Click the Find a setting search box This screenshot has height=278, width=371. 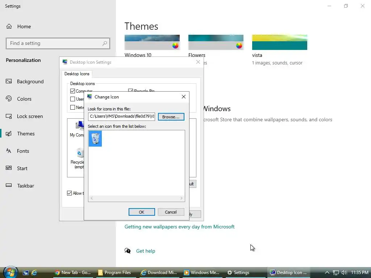(x=58, y=43)
